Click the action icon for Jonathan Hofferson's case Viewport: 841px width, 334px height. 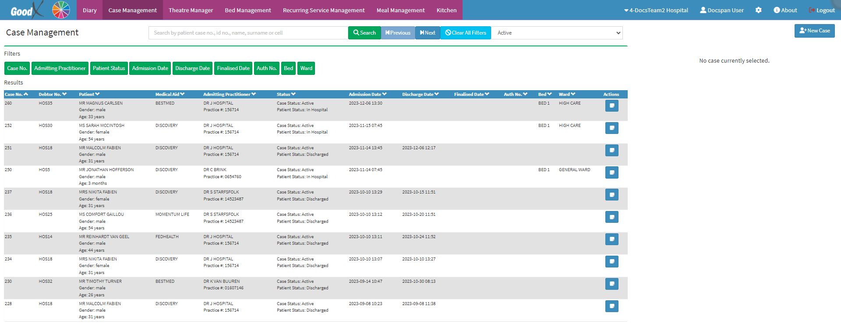tap(611, 172)
